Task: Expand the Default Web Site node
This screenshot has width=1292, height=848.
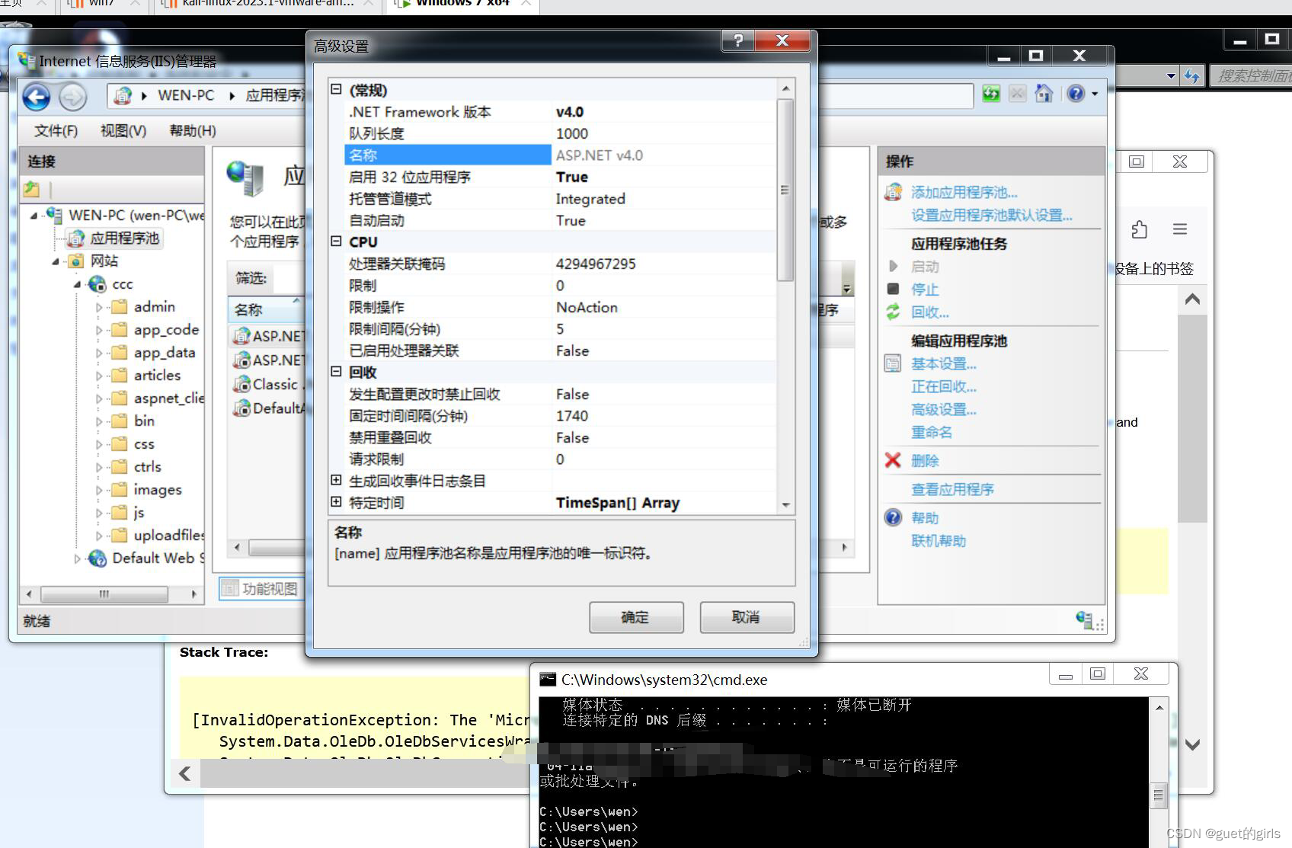Action: point(77,558)
